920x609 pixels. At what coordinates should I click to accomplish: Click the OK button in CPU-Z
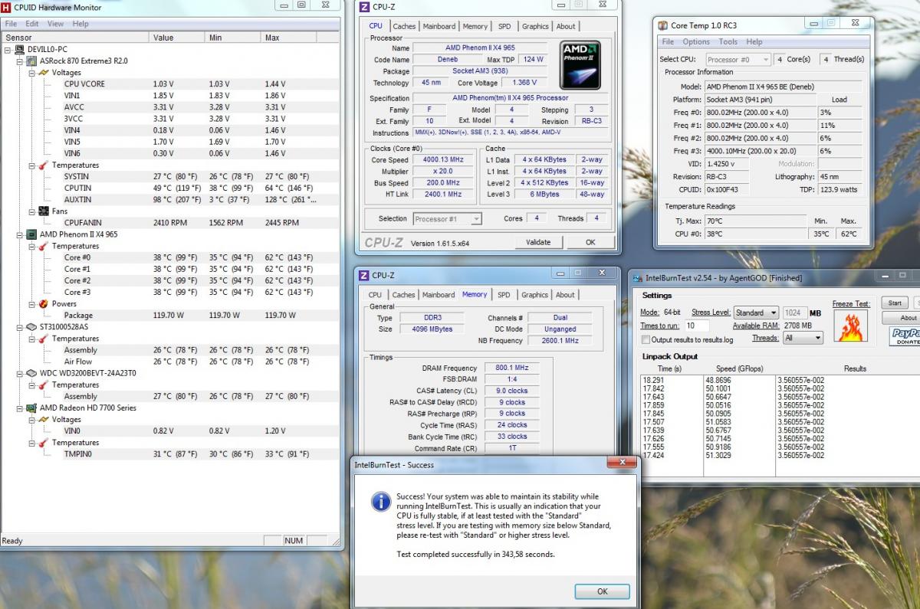pos(590,242)
